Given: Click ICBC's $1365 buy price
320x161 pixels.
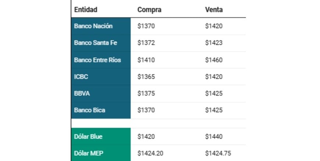Looking at the screenshot, I should (146, 76).
